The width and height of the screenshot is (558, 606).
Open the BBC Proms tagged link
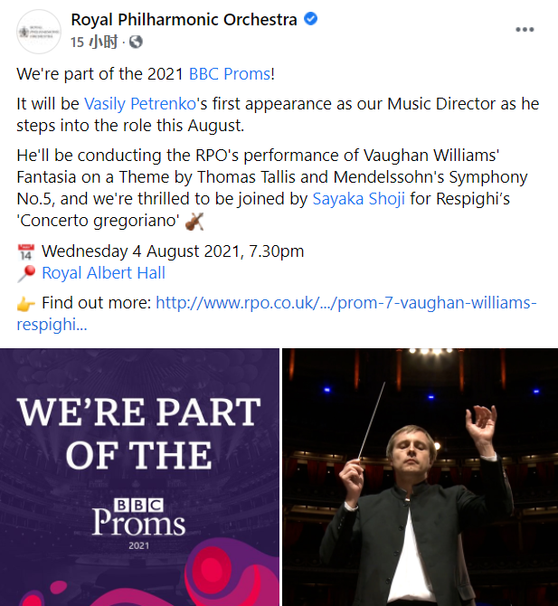coord(230,74)
